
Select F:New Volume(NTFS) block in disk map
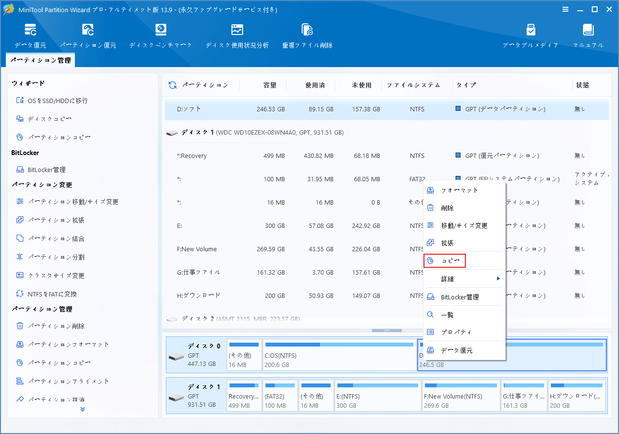(461, 395)
